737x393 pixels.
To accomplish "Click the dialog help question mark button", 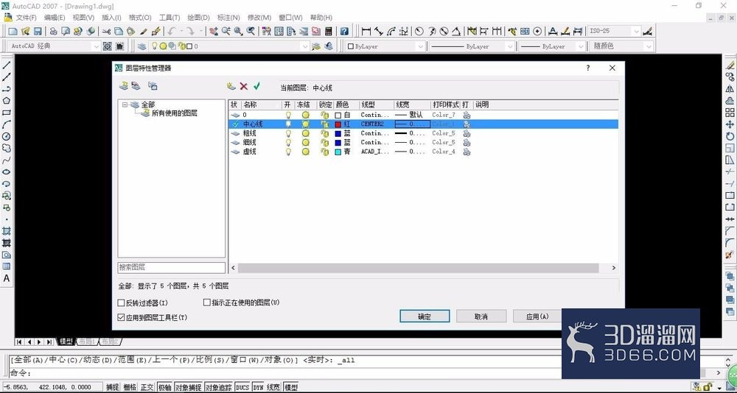I will click(x=587, y=68).
